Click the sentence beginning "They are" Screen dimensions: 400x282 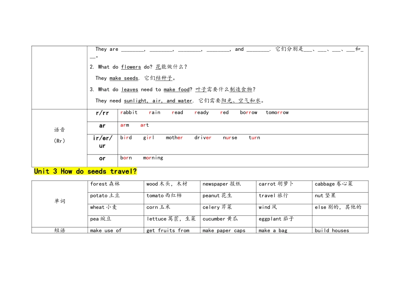[183, 50]
